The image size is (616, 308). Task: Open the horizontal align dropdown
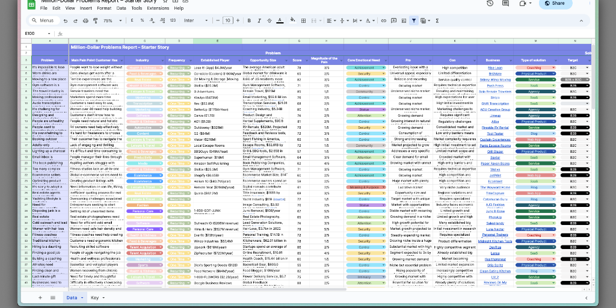pos(331,20)
